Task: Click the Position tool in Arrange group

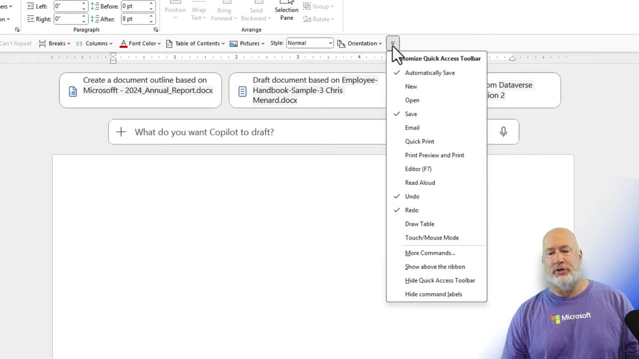Action: [x=175, y=10]
